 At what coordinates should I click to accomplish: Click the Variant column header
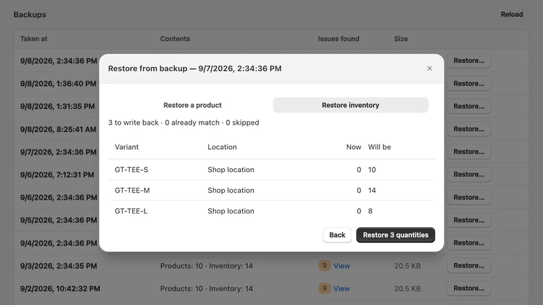click(126, 147)
